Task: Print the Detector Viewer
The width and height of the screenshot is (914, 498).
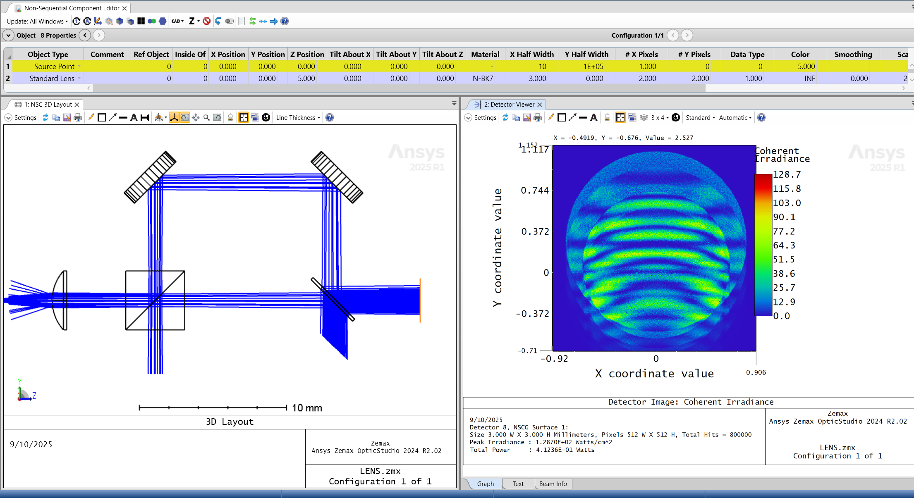Action: coord(538,117)
